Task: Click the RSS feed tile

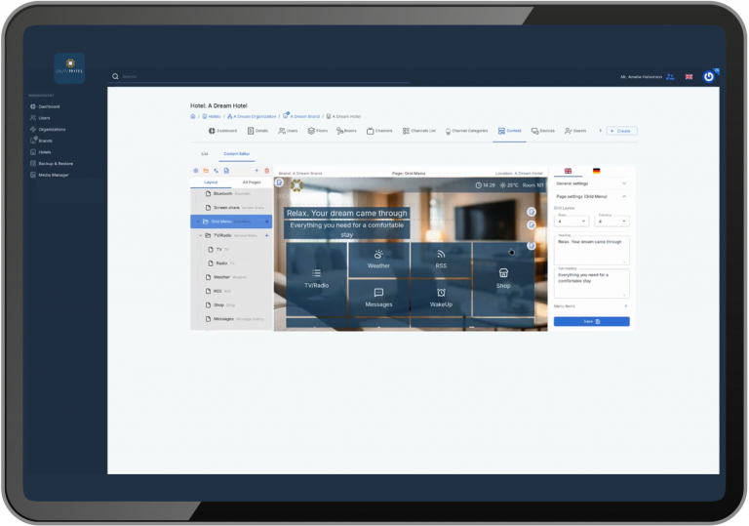Action: pos(441,260)
